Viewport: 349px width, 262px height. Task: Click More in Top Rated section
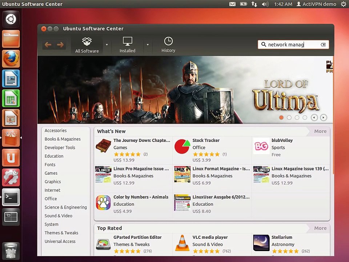[x=320, y=228]
